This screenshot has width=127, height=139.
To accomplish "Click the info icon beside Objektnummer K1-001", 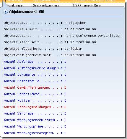I will click(6, 12).
